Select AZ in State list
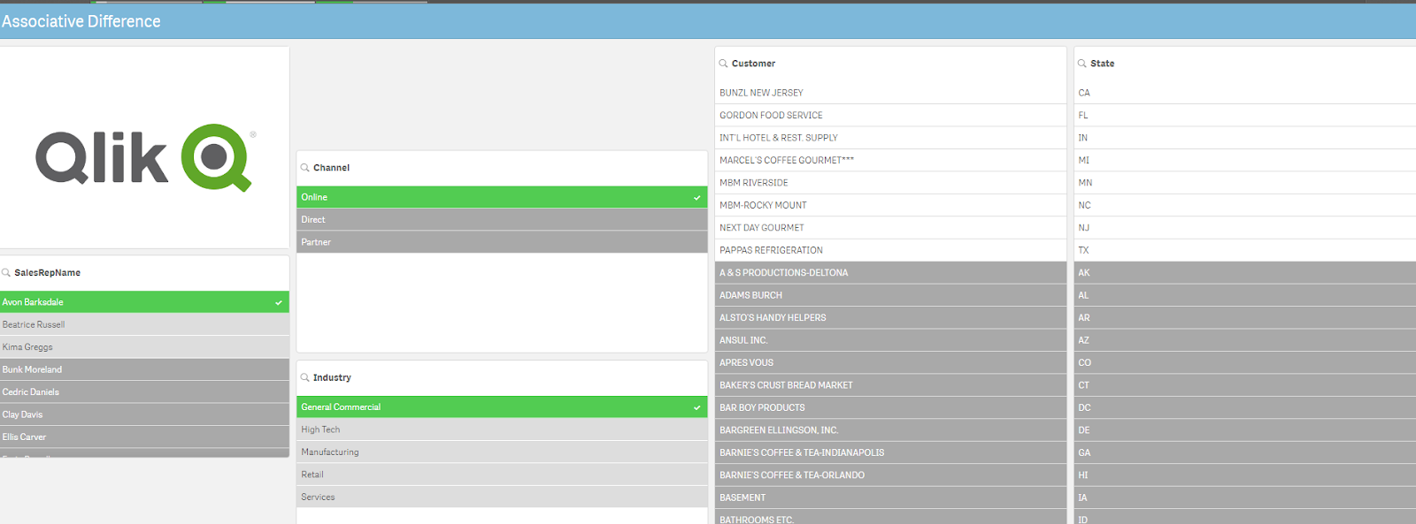Viewport: 1416px width, 524px height. click(x=1245, y=340)
